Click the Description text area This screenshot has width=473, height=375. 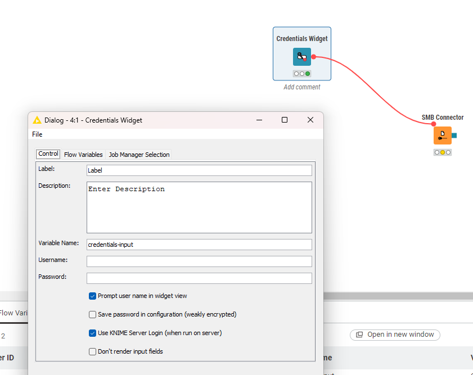199,207
